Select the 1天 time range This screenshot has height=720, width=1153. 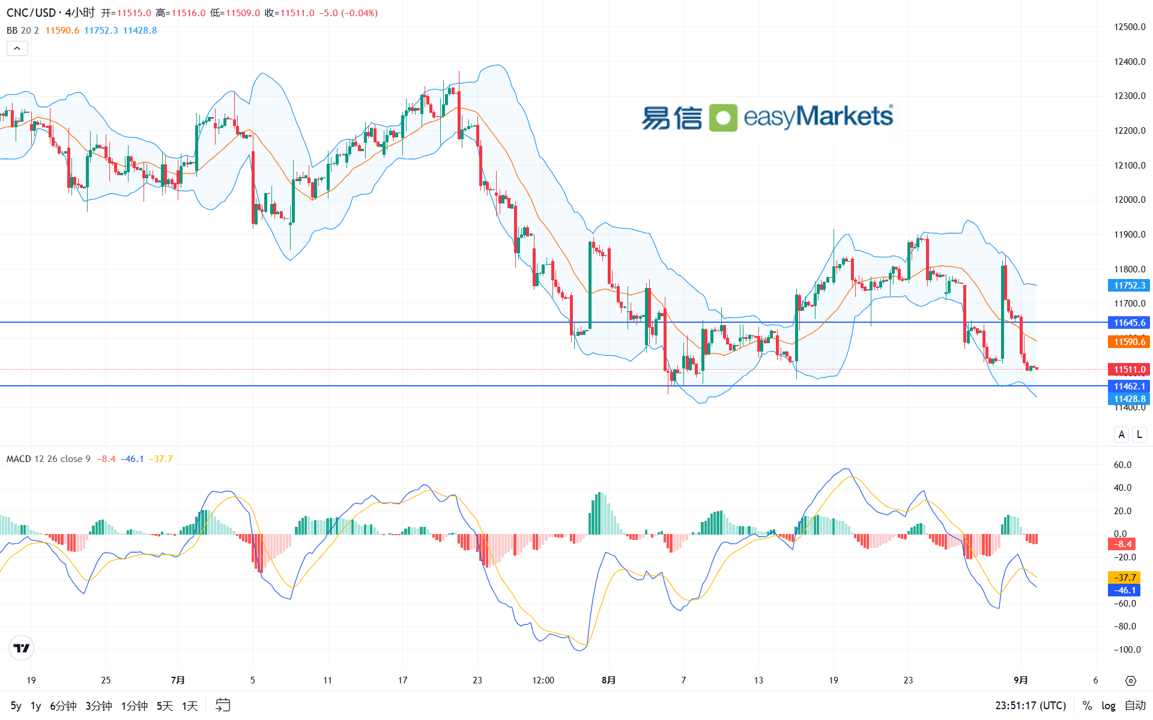click(190, 706)
